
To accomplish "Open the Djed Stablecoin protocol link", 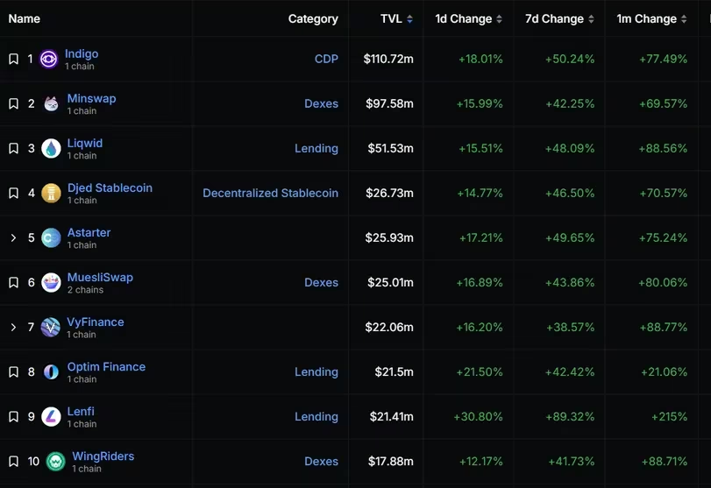I will click(110, 187).
